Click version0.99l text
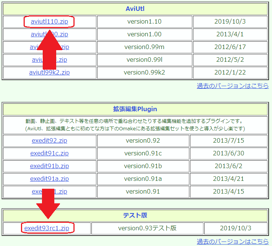 tap(144, 60)
